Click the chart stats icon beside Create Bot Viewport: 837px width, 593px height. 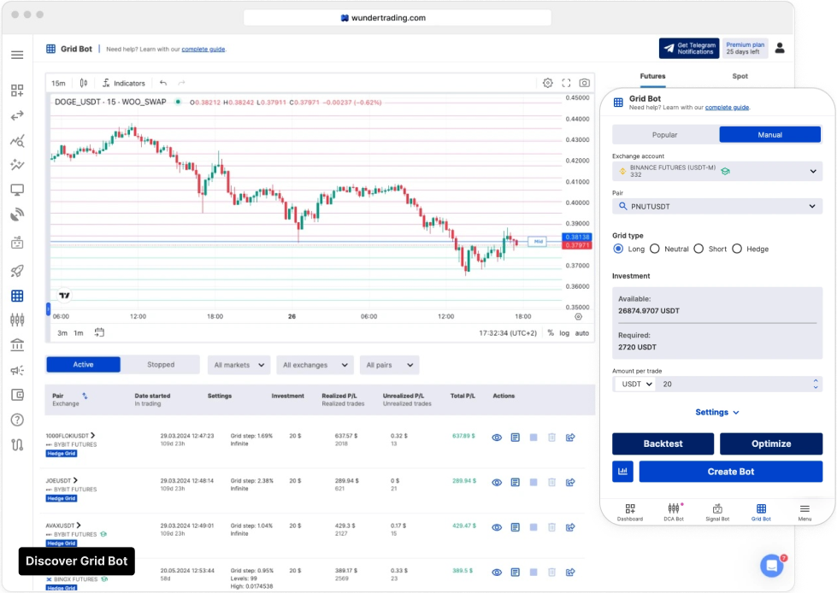[x=622, y=472]
